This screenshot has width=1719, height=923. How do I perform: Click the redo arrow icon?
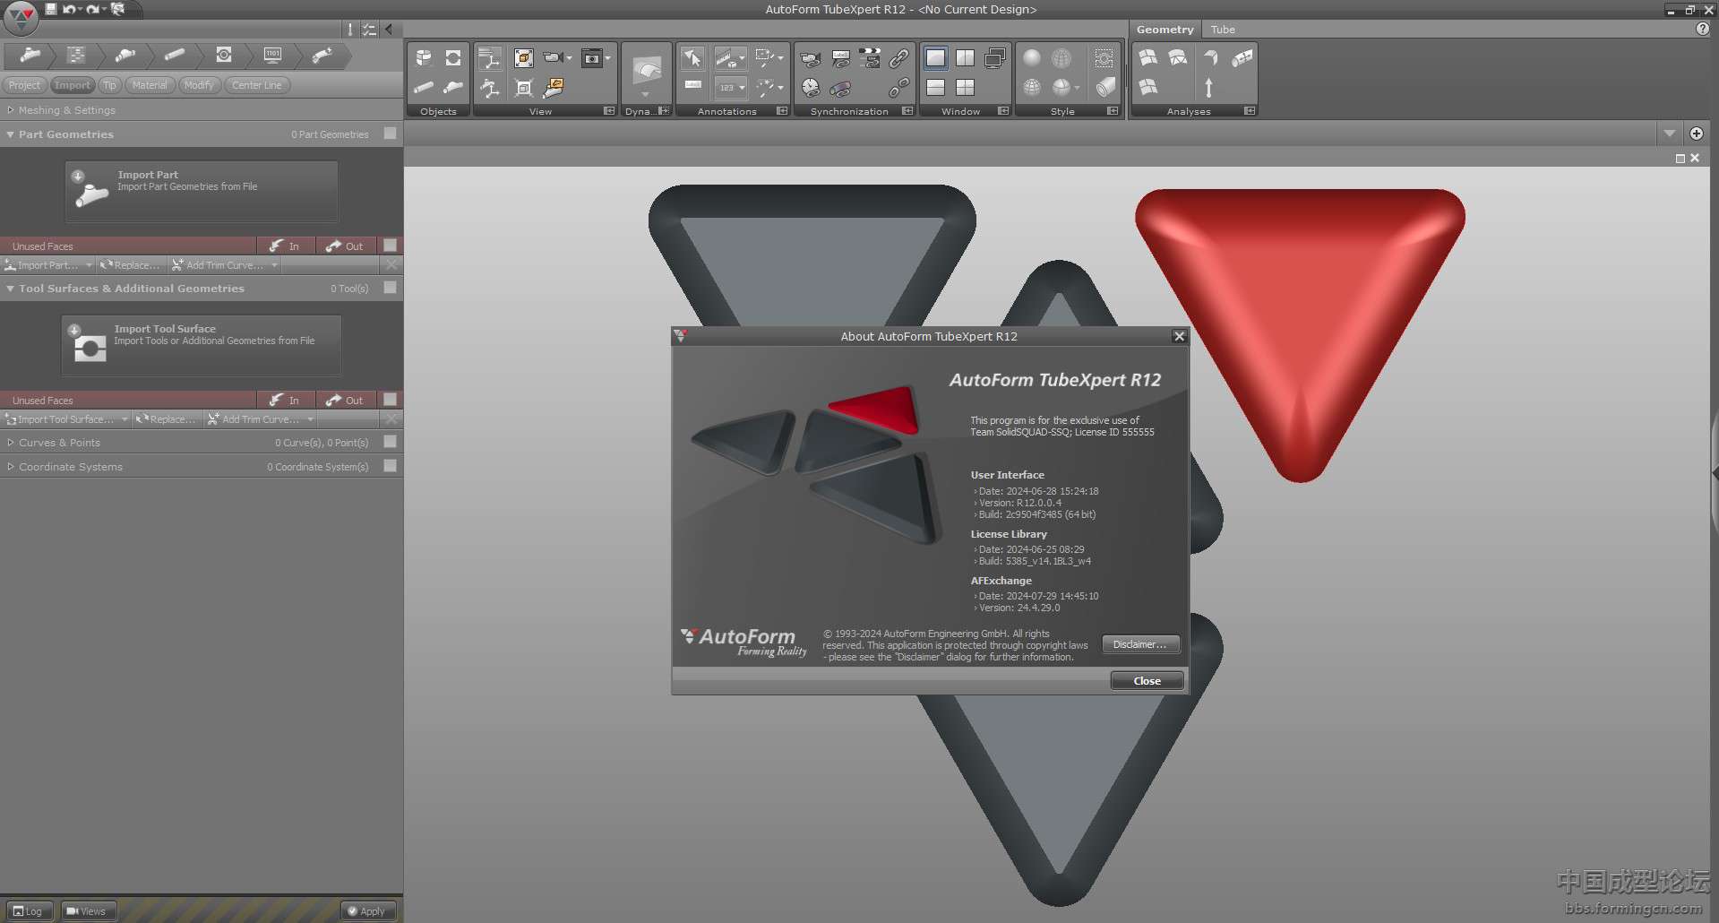(92, 9)
